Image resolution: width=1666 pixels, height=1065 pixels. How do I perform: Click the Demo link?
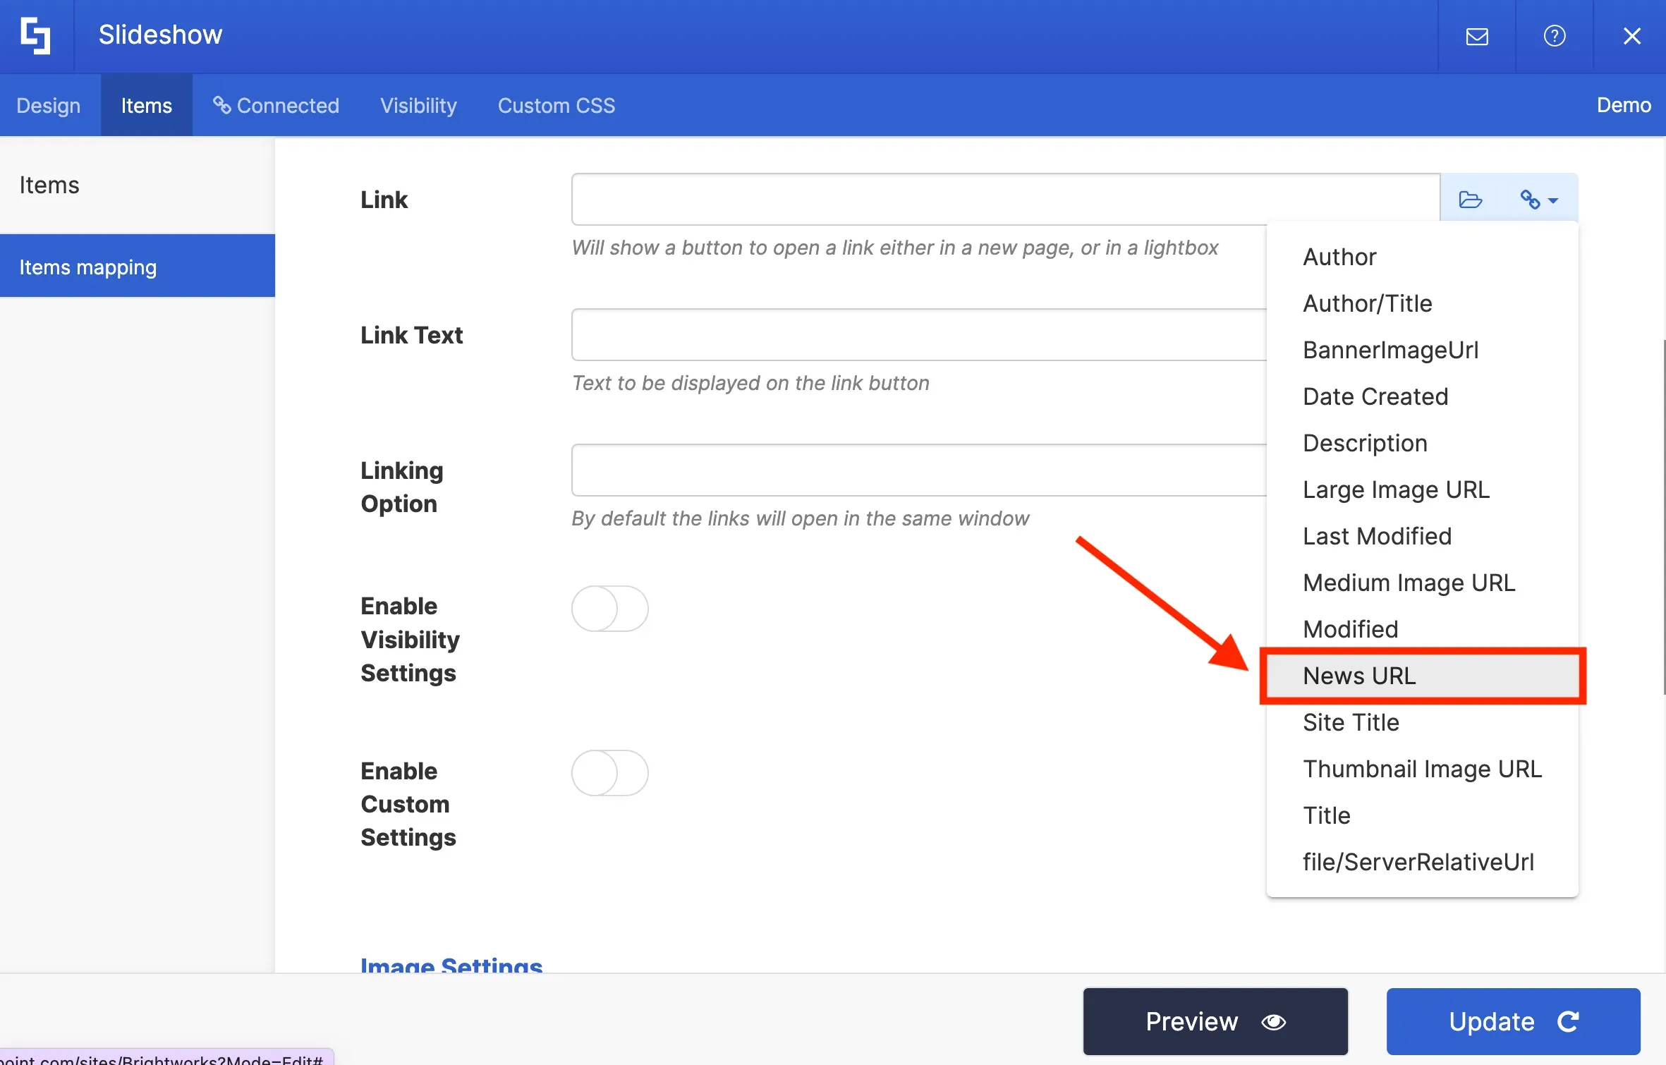[1624, 105]
